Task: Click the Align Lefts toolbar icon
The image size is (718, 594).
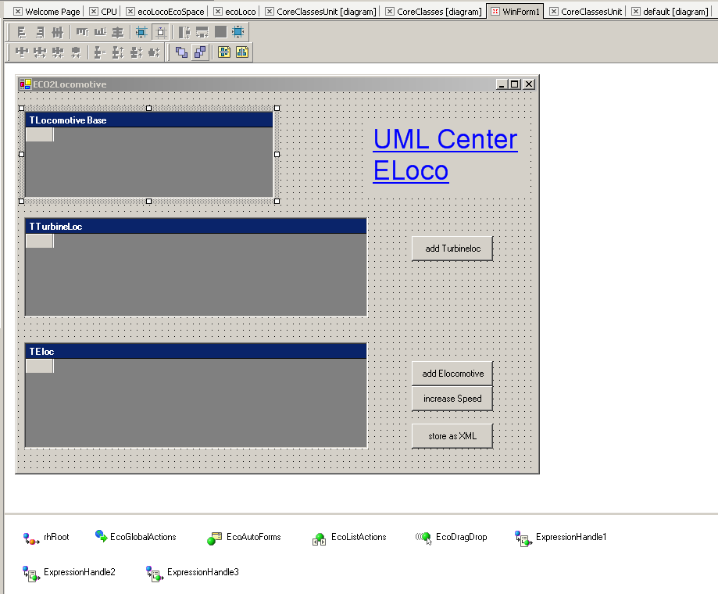Action: (21, 32)
